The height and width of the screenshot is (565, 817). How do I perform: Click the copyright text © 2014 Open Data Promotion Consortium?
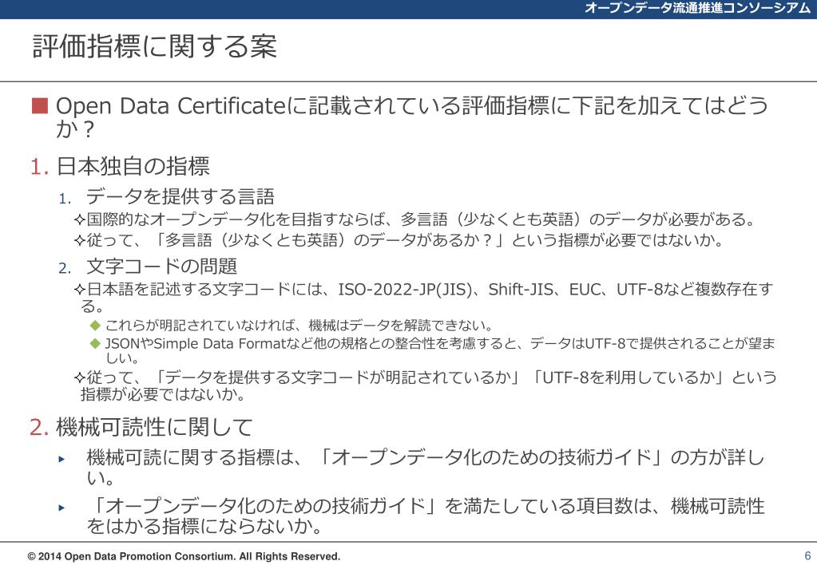[184, 556]
